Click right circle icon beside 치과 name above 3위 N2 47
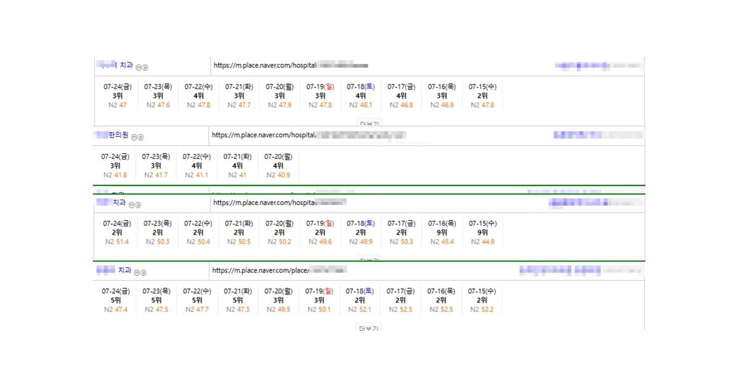This screenshot has width=739, height=388. tap(145, 68)
